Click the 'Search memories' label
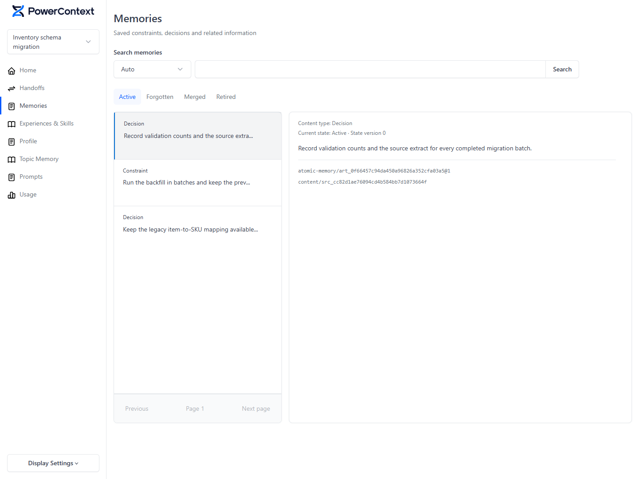This screenshot has height=479, width=639. pos(138,52)
